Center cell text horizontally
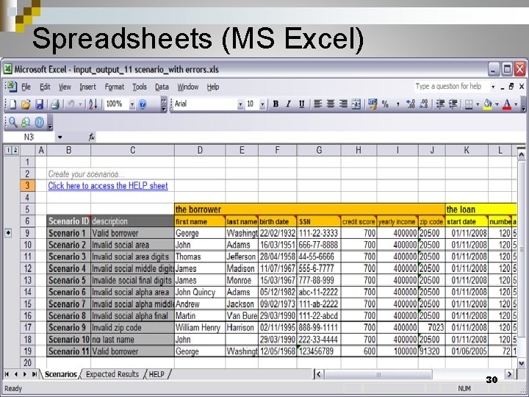 331,104
